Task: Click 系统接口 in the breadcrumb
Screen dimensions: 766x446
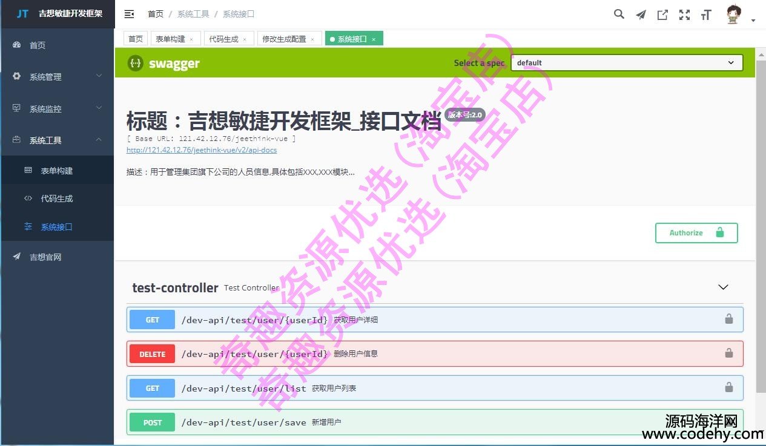Action: (x=239, y=14)
